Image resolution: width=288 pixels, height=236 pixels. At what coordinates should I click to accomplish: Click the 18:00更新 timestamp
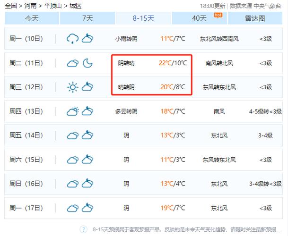tap(212, 6)
